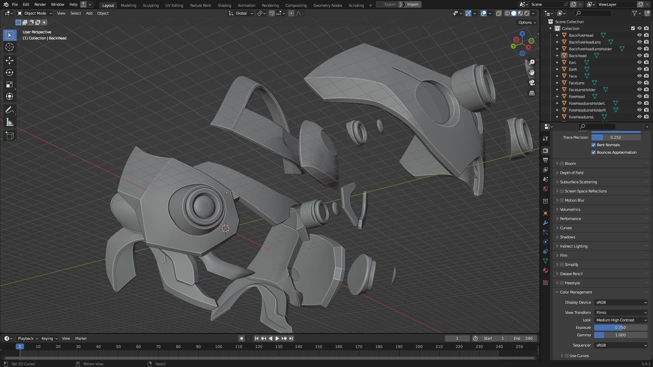This screenshot has width=653, height=367.
Task: Open the viewport Add menu
Action: tap(89, 13)
